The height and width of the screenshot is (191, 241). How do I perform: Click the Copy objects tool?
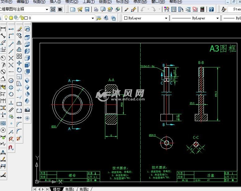tap(19, 36)
